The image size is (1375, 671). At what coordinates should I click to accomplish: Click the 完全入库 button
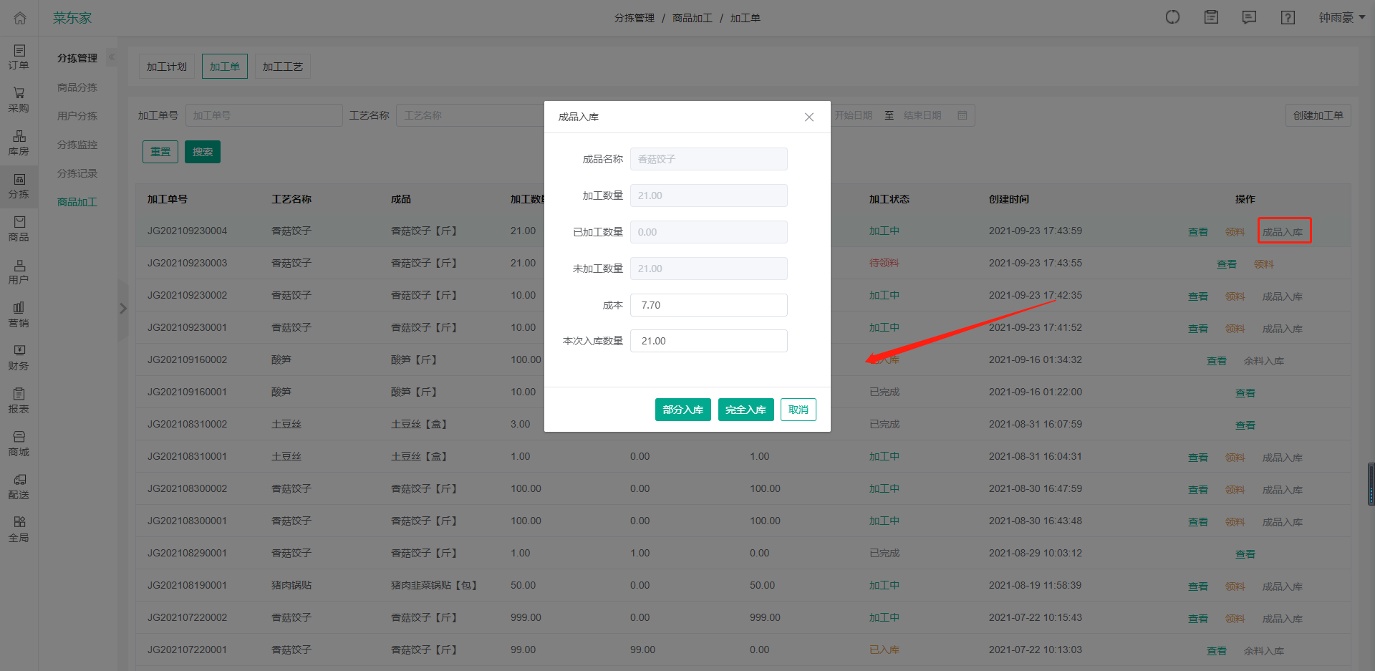pyautogui.click(x=746, y=410)
